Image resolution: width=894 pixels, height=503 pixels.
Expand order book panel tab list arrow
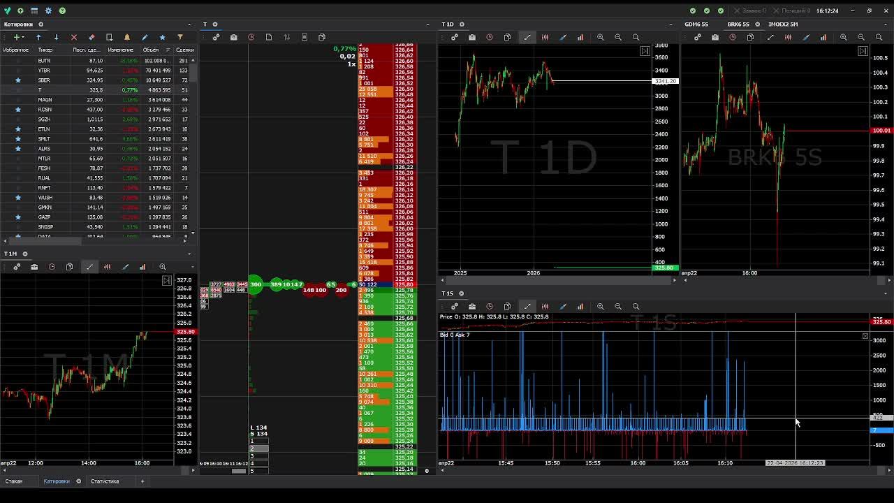427,24
